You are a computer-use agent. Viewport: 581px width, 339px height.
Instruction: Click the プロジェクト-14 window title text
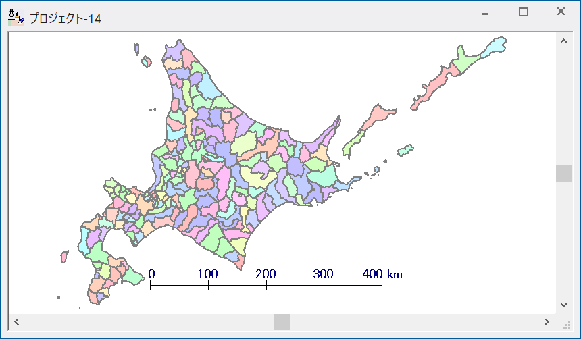[66, 18]
